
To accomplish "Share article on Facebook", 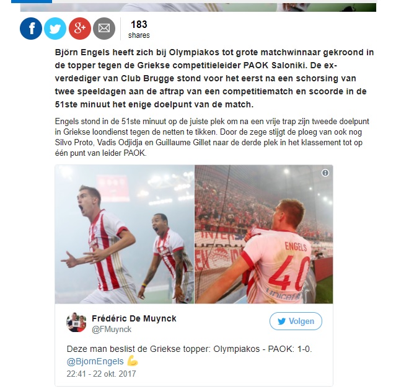I will pos(31,29).
